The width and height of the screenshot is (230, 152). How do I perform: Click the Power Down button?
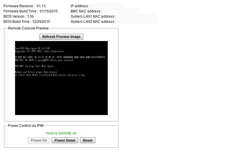pyautogui.click(x=65, y=140)
